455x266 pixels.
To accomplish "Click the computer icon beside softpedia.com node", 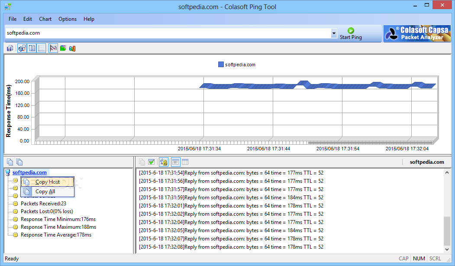I will (8, 172).
